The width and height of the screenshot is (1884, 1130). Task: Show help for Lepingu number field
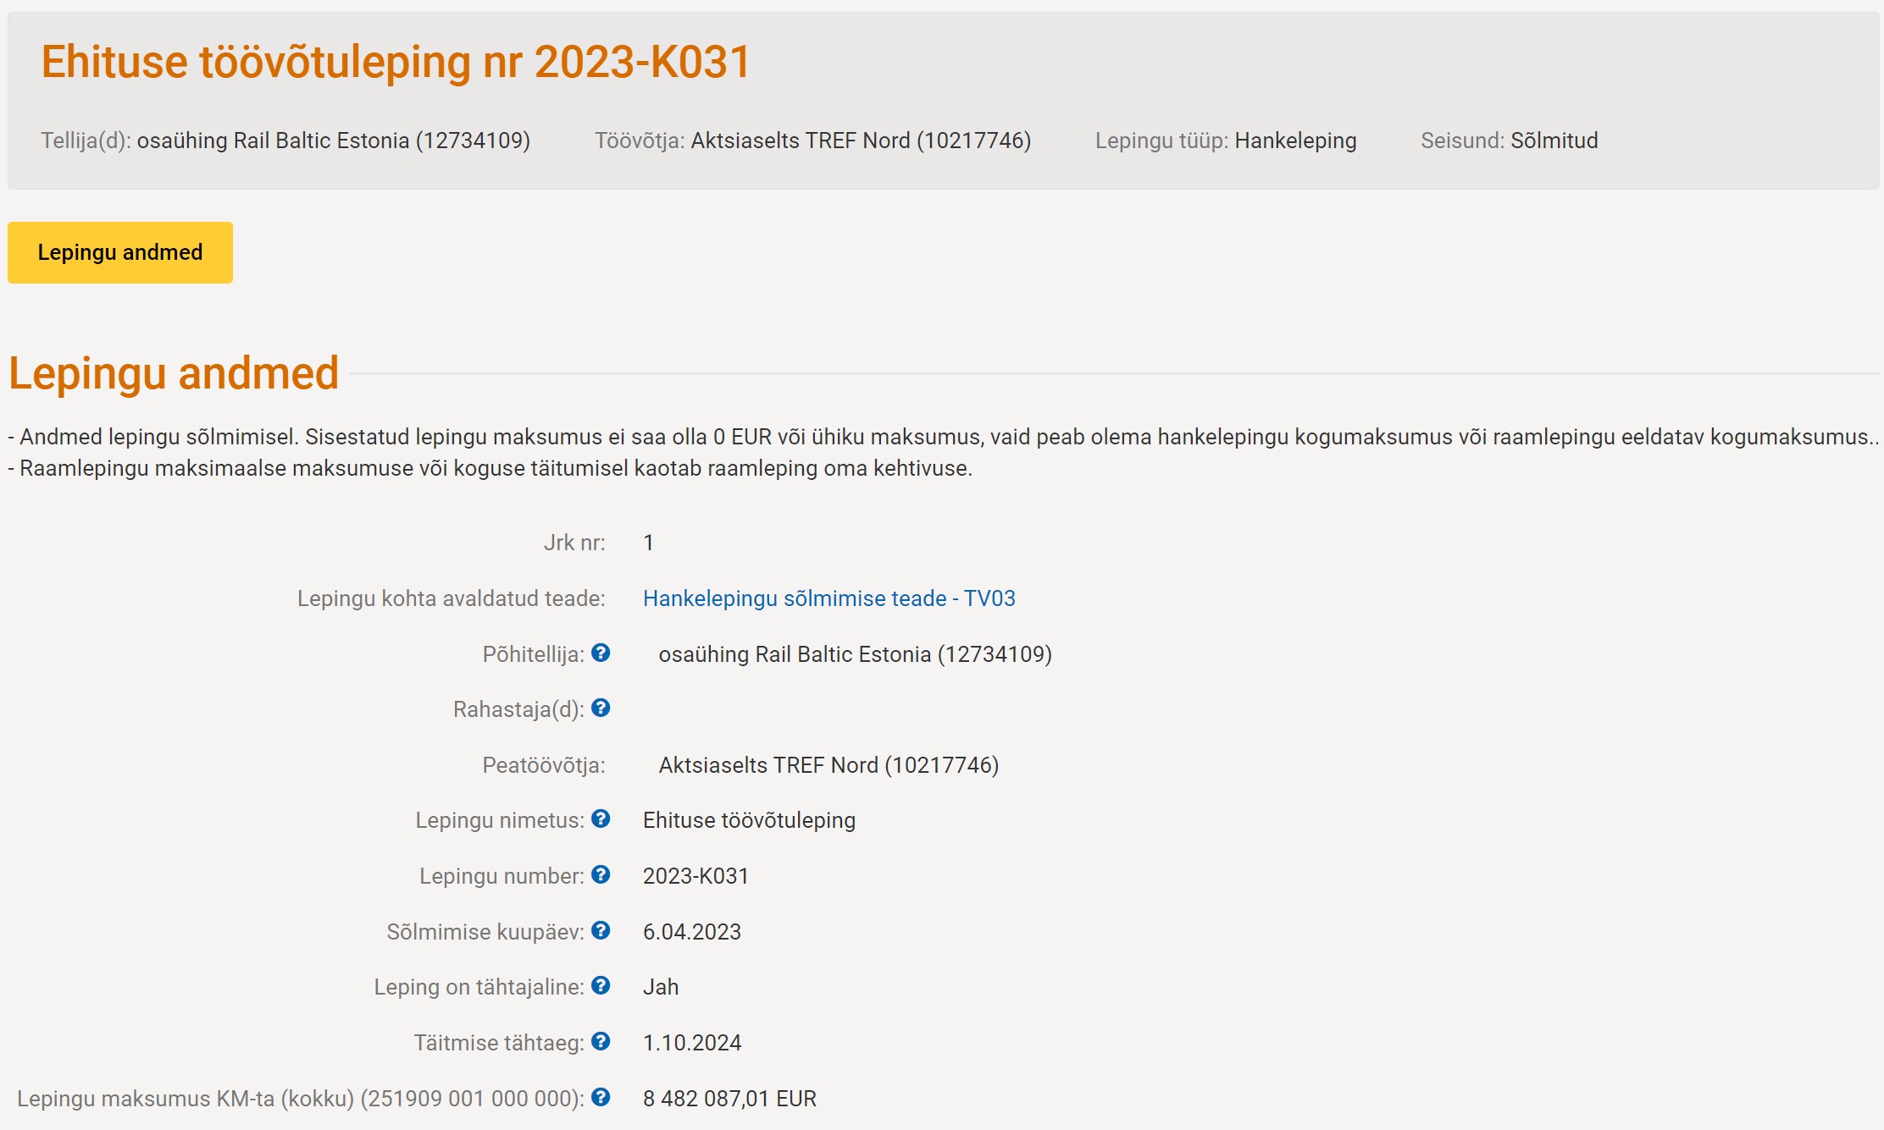(601, 874)
